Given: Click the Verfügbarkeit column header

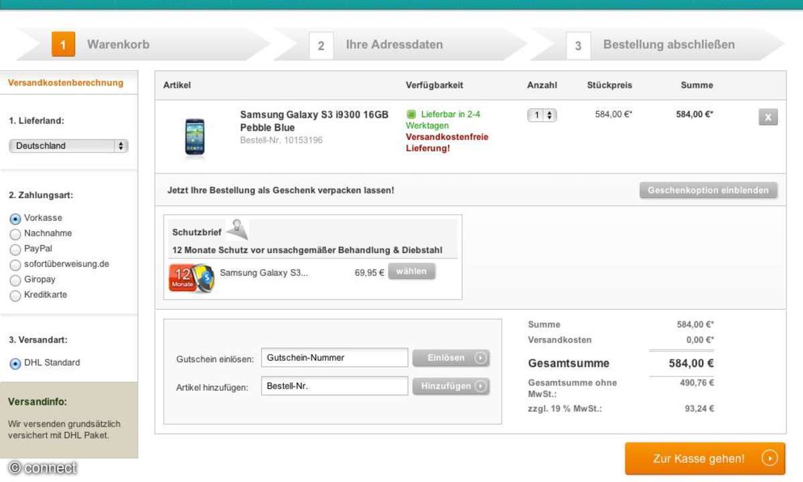Looking at the screenshot, I should pos(434,85).
